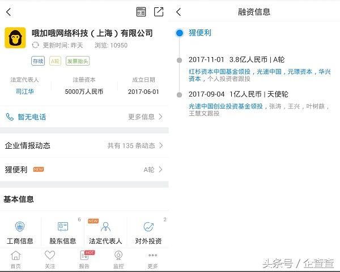Tap the 1亿人民币 | 天使轮 entry
The image size is (340, 272).
(x=259, y=94)
